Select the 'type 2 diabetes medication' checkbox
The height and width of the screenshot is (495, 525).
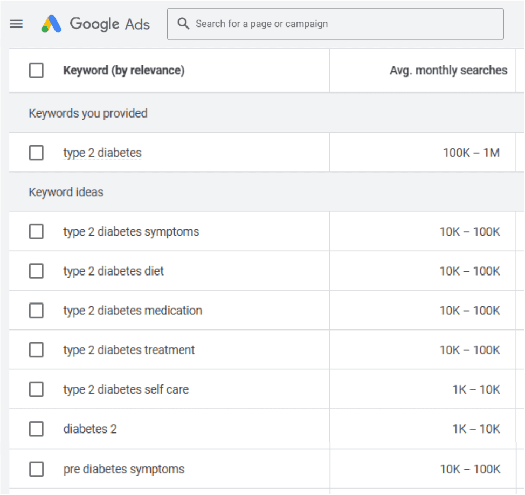click(36, 311)
